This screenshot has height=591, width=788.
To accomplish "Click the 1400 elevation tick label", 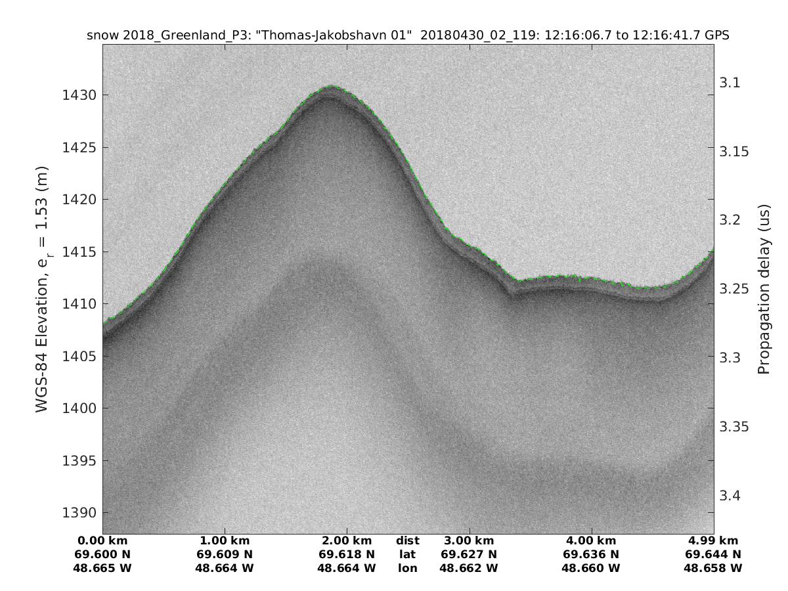I will point(79,408).
